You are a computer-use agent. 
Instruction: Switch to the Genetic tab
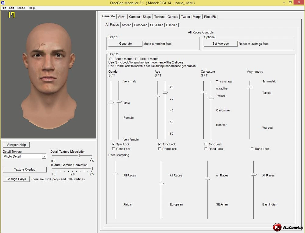click(x=173, y=17)
